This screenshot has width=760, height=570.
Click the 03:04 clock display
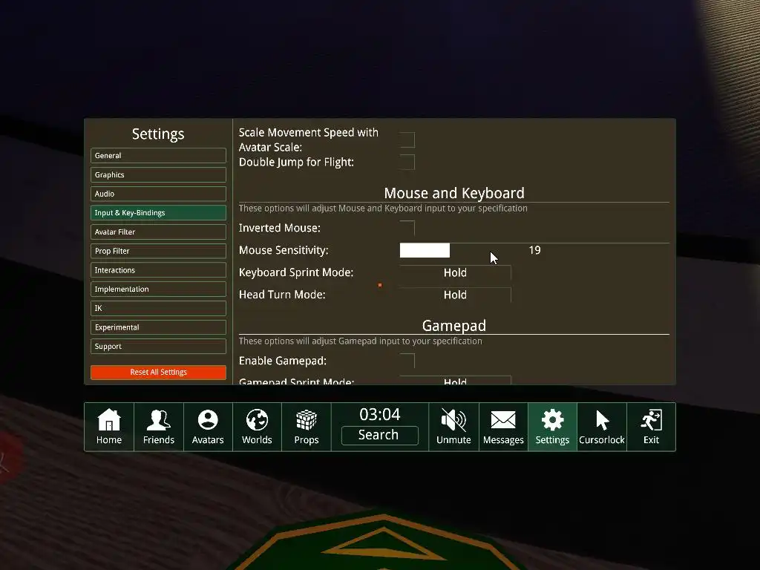point(379,414)
